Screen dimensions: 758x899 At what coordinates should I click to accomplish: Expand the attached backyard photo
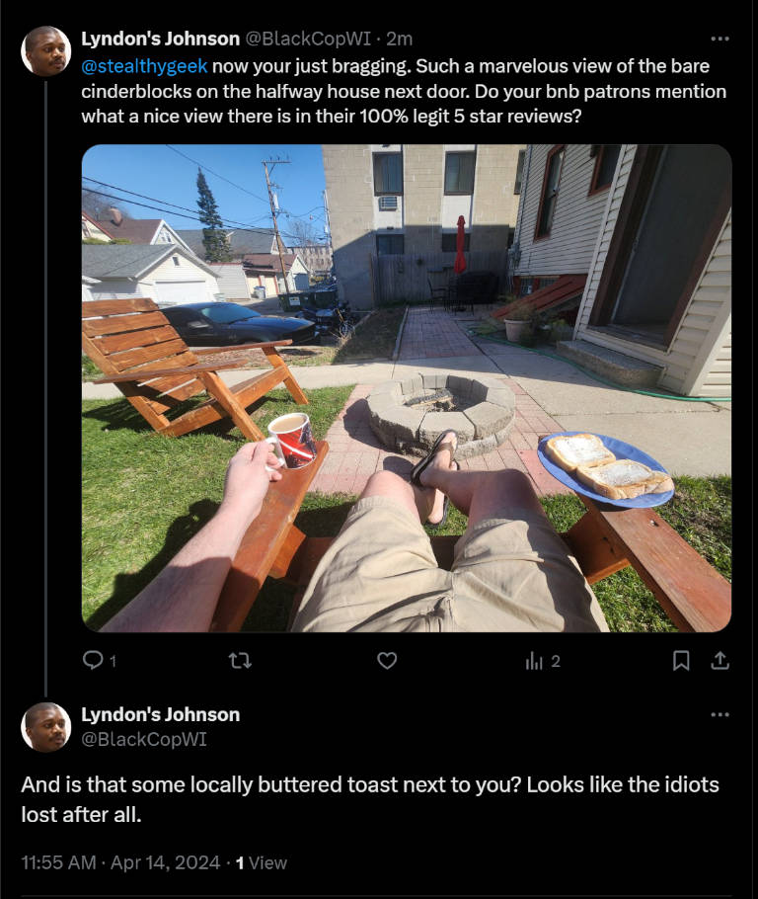[407, 388]
